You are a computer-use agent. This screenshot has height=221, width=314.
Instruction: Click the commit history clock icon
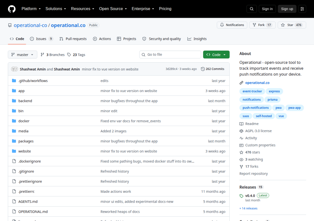point(203,69)
